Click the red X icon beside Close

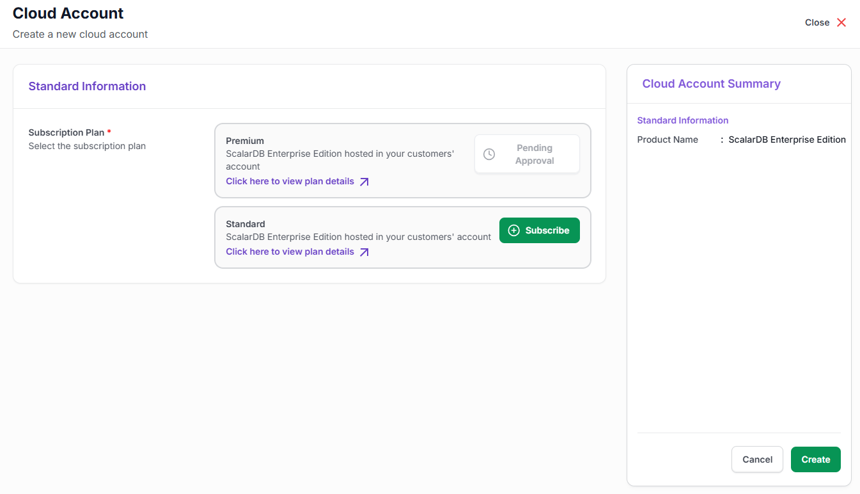[x=841, y=22]
